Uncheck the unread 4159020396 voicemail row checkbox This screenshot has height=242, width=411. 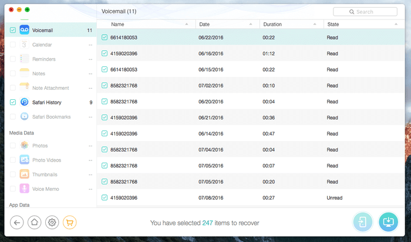click(x=105, y=198)
